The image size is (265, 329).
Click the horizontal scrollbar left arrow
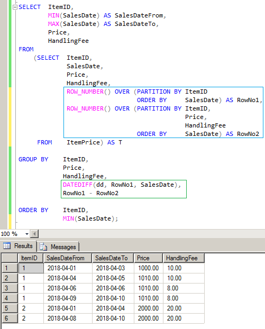(34, 234)
